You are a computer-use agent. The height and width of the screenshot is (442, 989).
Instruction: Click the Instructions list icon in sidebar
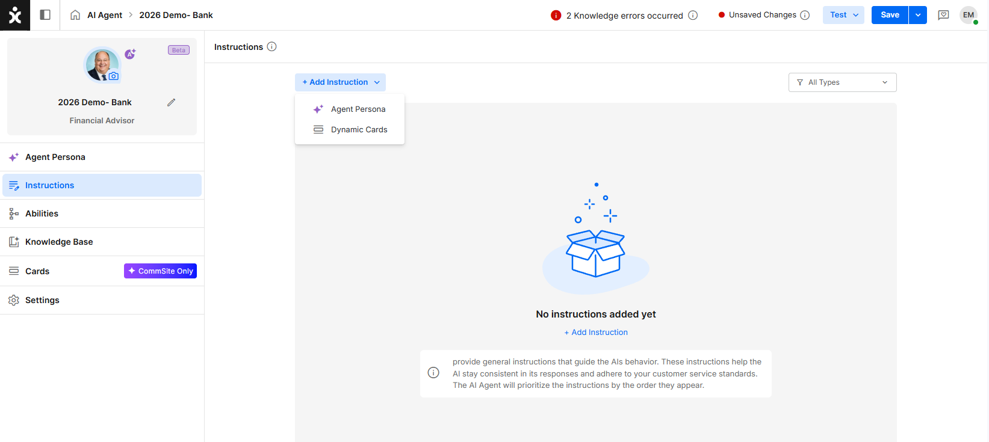coord(14,185)
